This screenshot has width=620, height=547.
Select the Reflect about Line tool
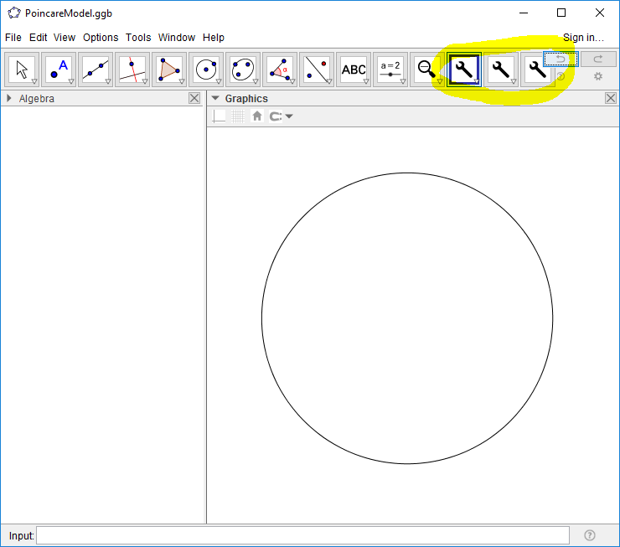[317, 69]
